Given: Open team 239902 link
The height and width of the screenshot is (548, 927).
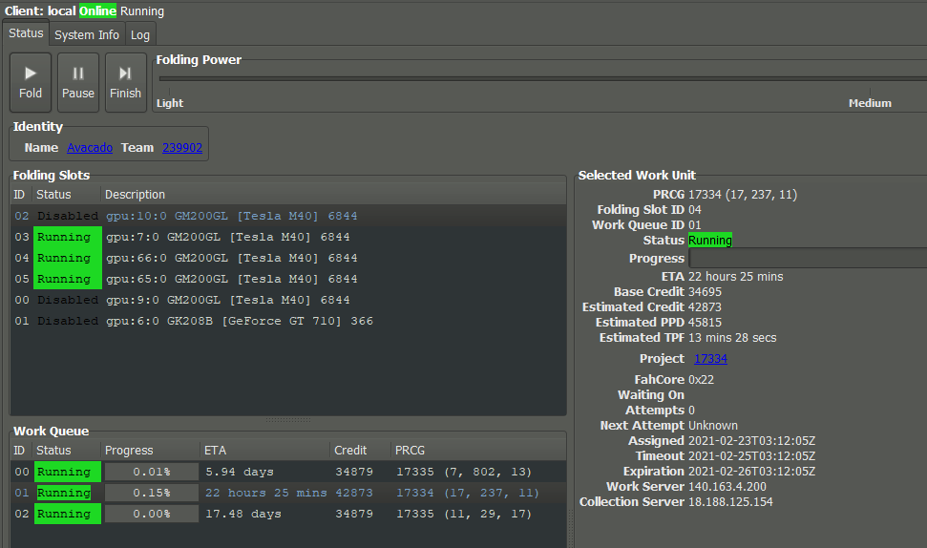Looking at the screenshot, I should [182, 148].
